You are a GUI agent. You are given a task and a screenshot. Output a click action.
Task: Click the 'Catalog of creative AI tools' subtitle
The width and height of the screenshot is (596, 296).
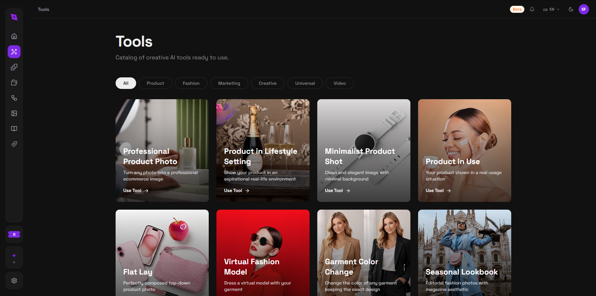172,57
